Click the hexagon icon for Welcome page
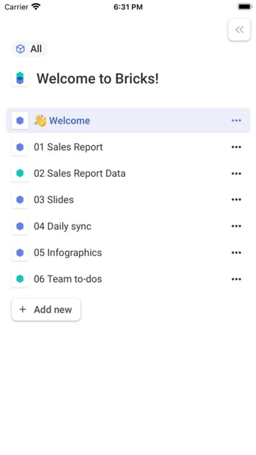The image size is (256, 455). 20,121
